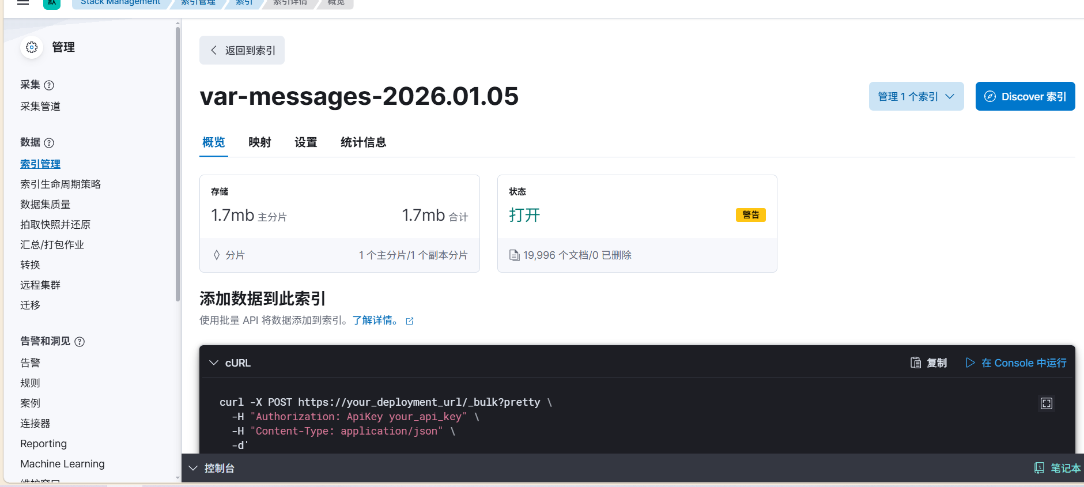Open Machine Learning in sidebar
This screenshot has width=1084, height=487.
tap(62, 464)
